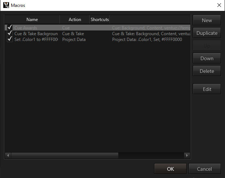Viewport: 225px width, 178px height.
Task: Duplicate the selected macro
Action: (x=207, y=33)
